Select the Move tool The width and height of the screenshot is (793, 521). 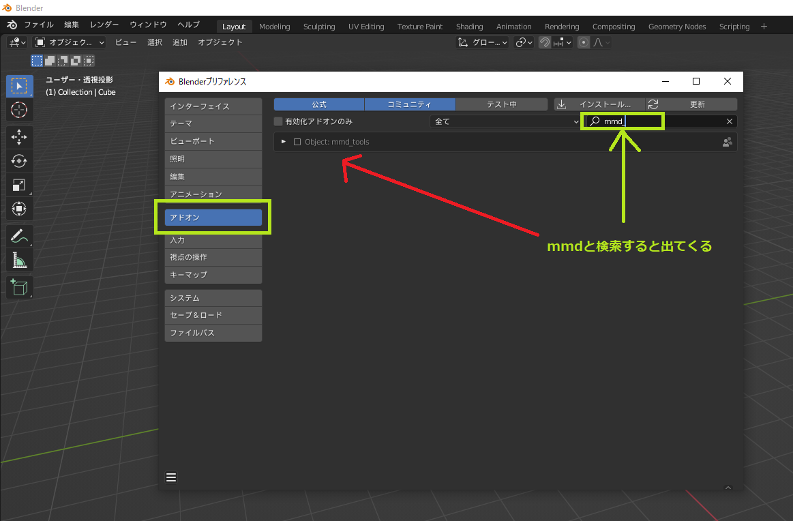[19, 136]
